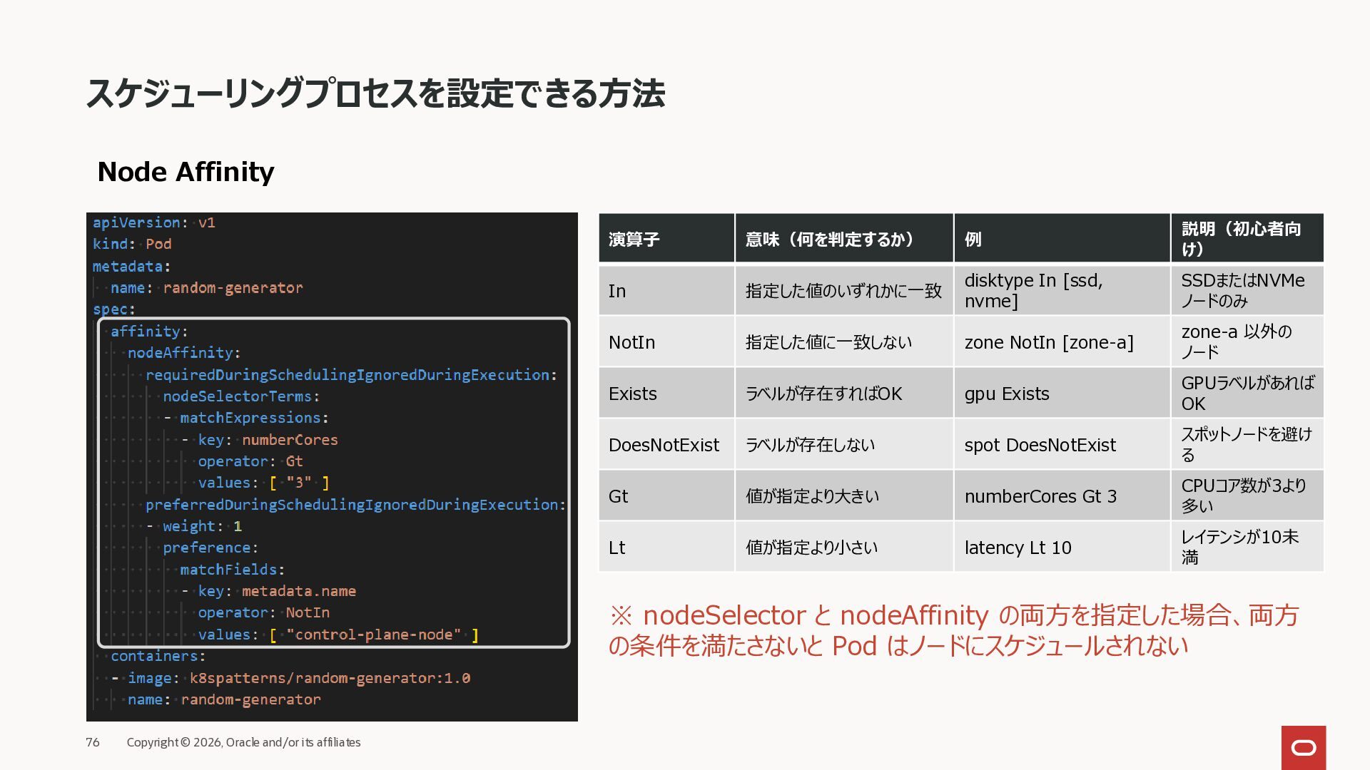1370x770 pixels.
Task: Click the preferredDuringSchedulingIgnoredDuringExecution code line
Action: [x=355, y=504]
